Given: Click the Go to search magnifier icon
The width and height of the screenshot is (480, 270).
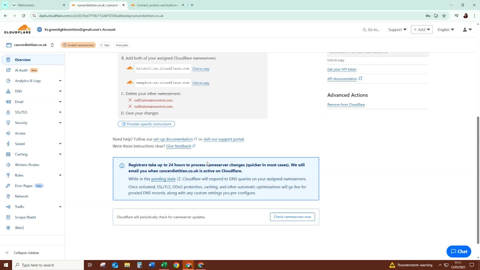Looking at the screenshot, I should 364,30.
